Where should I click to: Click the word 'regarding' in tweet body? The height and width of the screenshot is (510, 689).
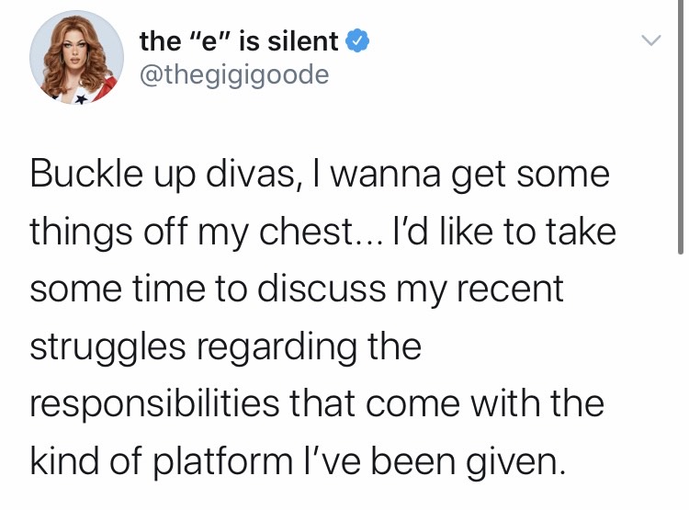[274, 348]
